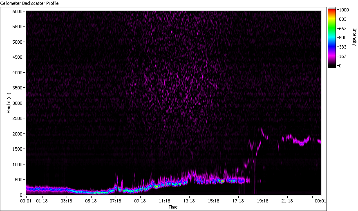The height and width of the screenshot is (211, 358).
Task: Pick the 0 intensity scale value
Action: pyautogui.click(x=340, y=66)
